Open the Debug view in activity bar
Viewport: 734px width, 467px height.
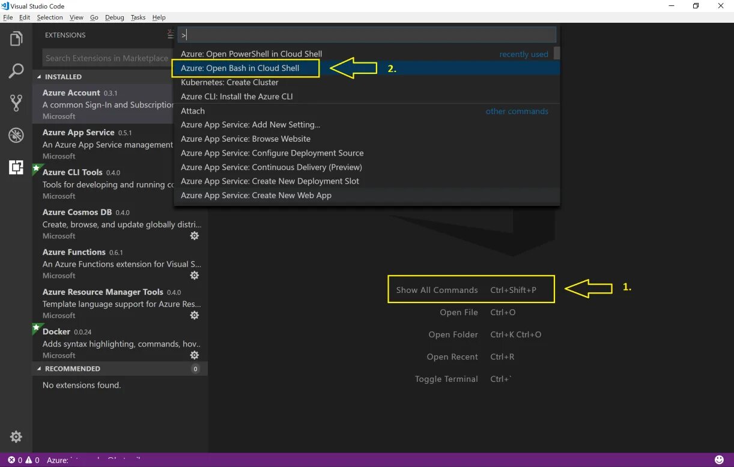point(16,134)
